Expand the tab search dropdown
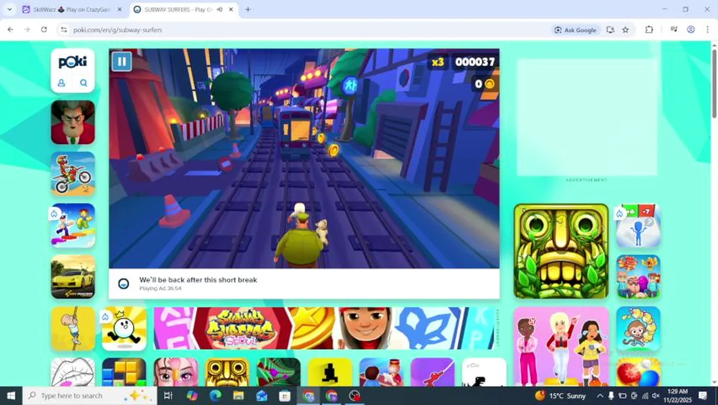Image resolution: width=718 pixels, height=405 pixels. (x=10, y=10)
